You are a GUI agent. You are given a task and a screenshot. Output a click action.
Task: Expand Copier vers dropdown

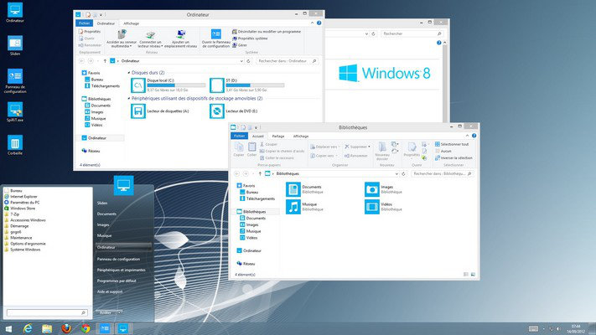point(336,156)
